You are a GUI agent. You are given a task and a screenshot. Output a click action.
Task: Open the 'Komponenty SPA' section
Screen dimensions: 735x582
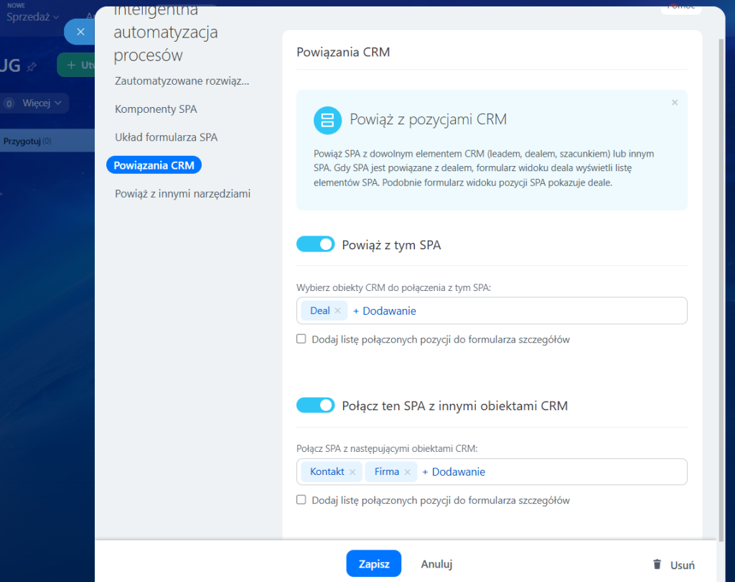pos(156,109)
